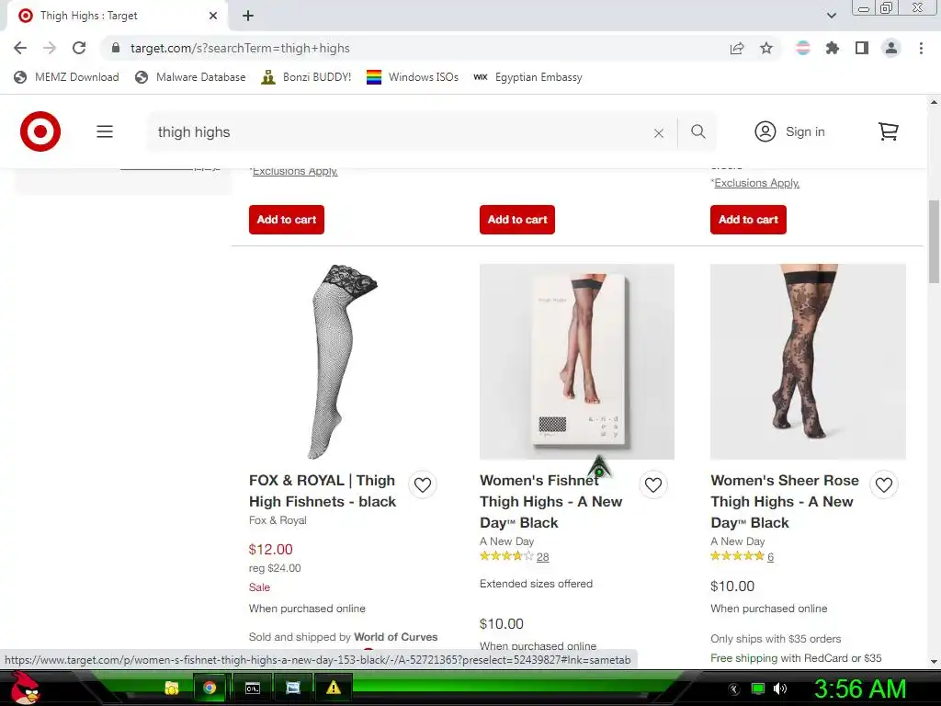Click the address bar URL
941x706 pixels.
240,48
